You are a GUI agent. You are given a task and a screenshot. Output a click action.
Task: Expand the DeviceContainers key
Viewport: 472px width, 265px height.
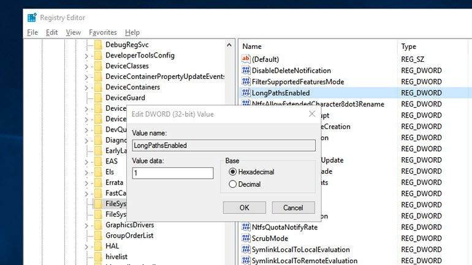pyautogui.click(x=86, y=88)
